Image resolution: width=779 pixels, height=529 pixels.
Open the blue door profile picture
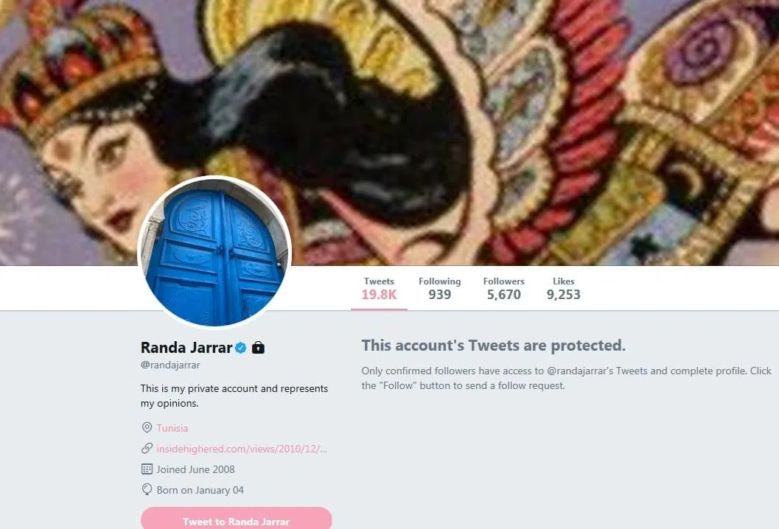click(x=214, y=252)
